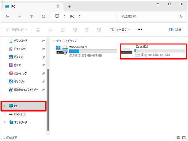Navigate up one folder level
Viewport: 188px width, 141px height.
(x=32, y=16)
